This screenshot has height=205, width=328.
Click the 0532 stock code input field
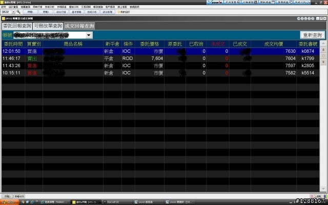(x=7, y=12)
